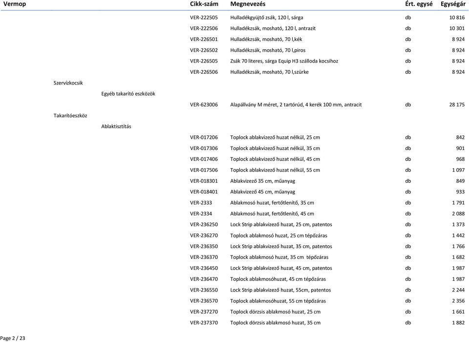
Task: Click the "Egységár" column header
Action: (453, 4)
